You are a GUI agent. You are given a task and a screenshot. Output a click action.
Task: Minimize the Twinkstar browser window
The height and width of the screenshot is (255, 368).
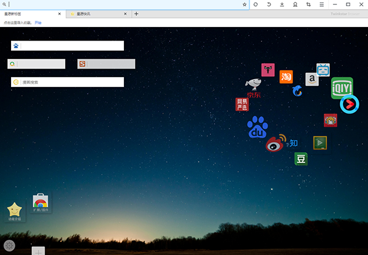tap(335, 4)
